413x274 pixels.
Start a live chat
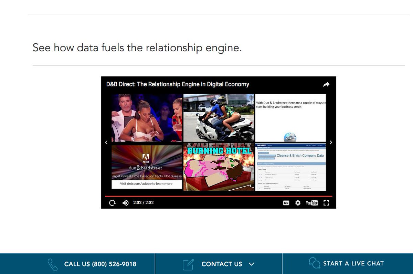point(353,264)
